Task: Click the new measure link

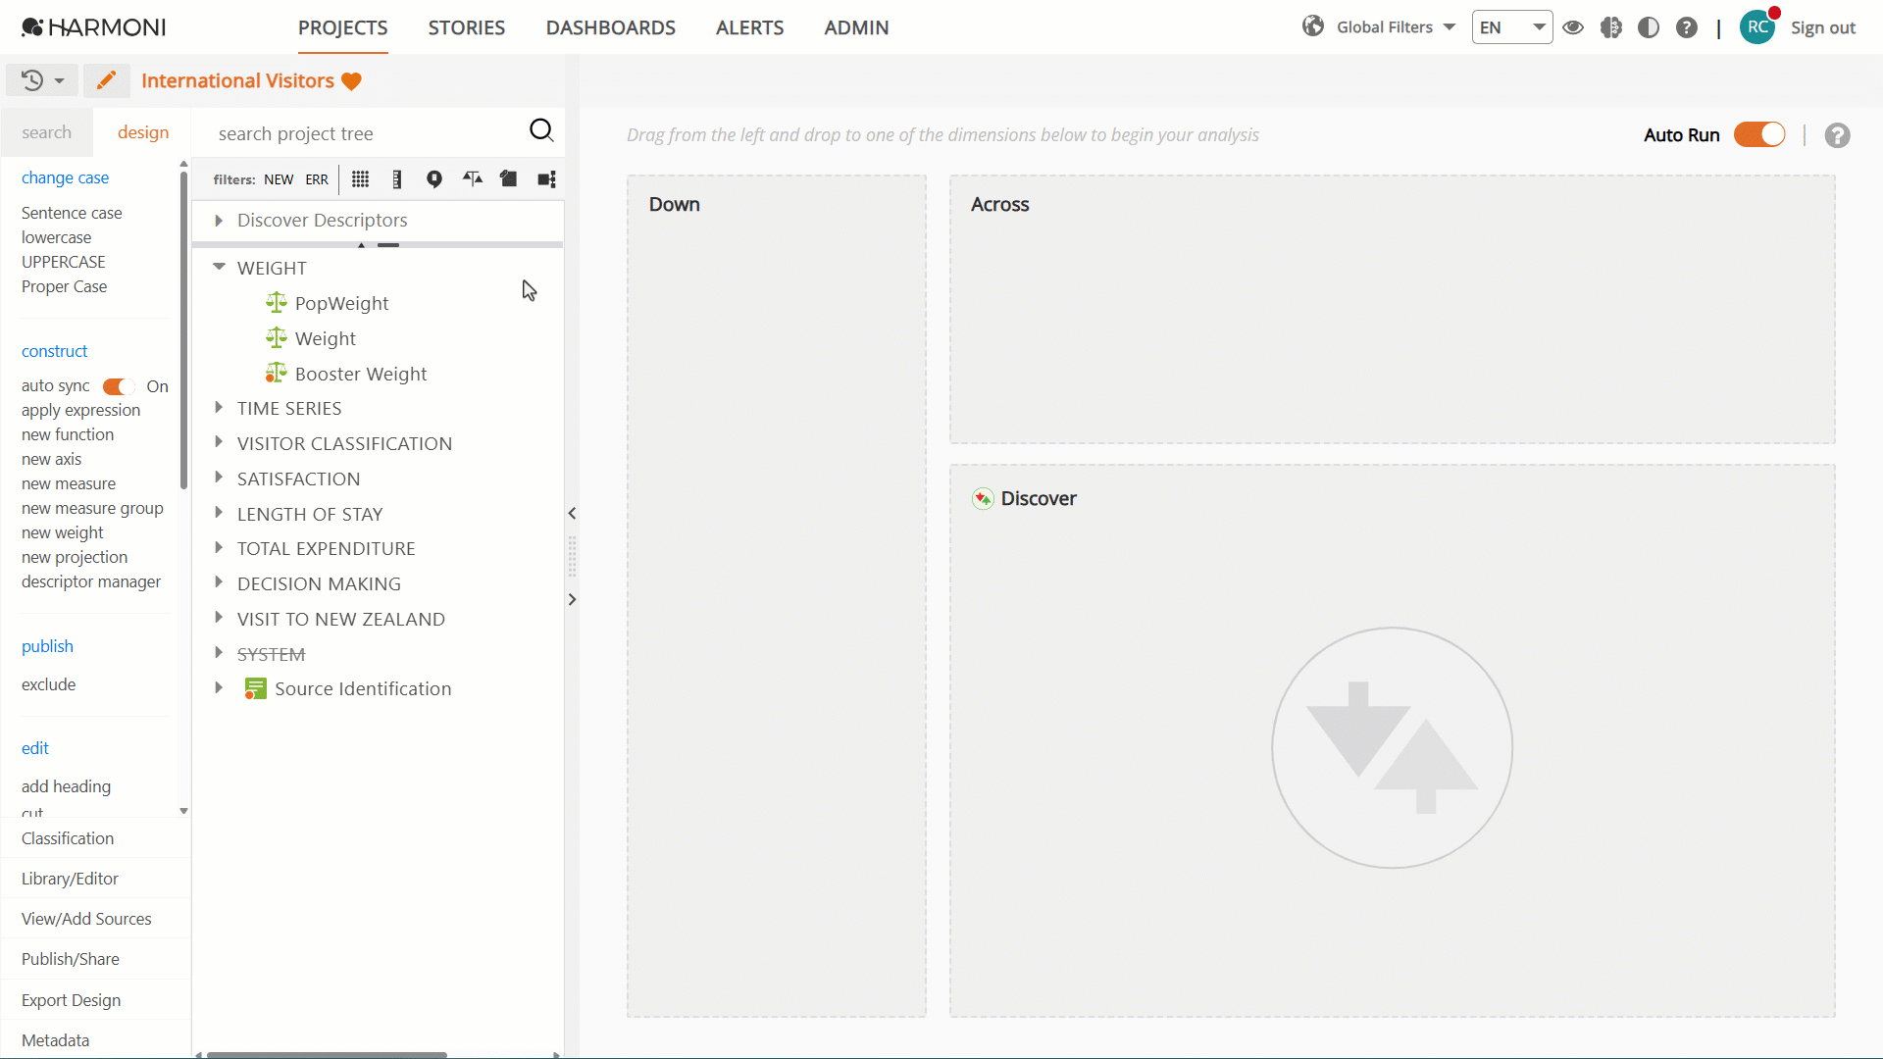Action: click(x=69, y=483)
